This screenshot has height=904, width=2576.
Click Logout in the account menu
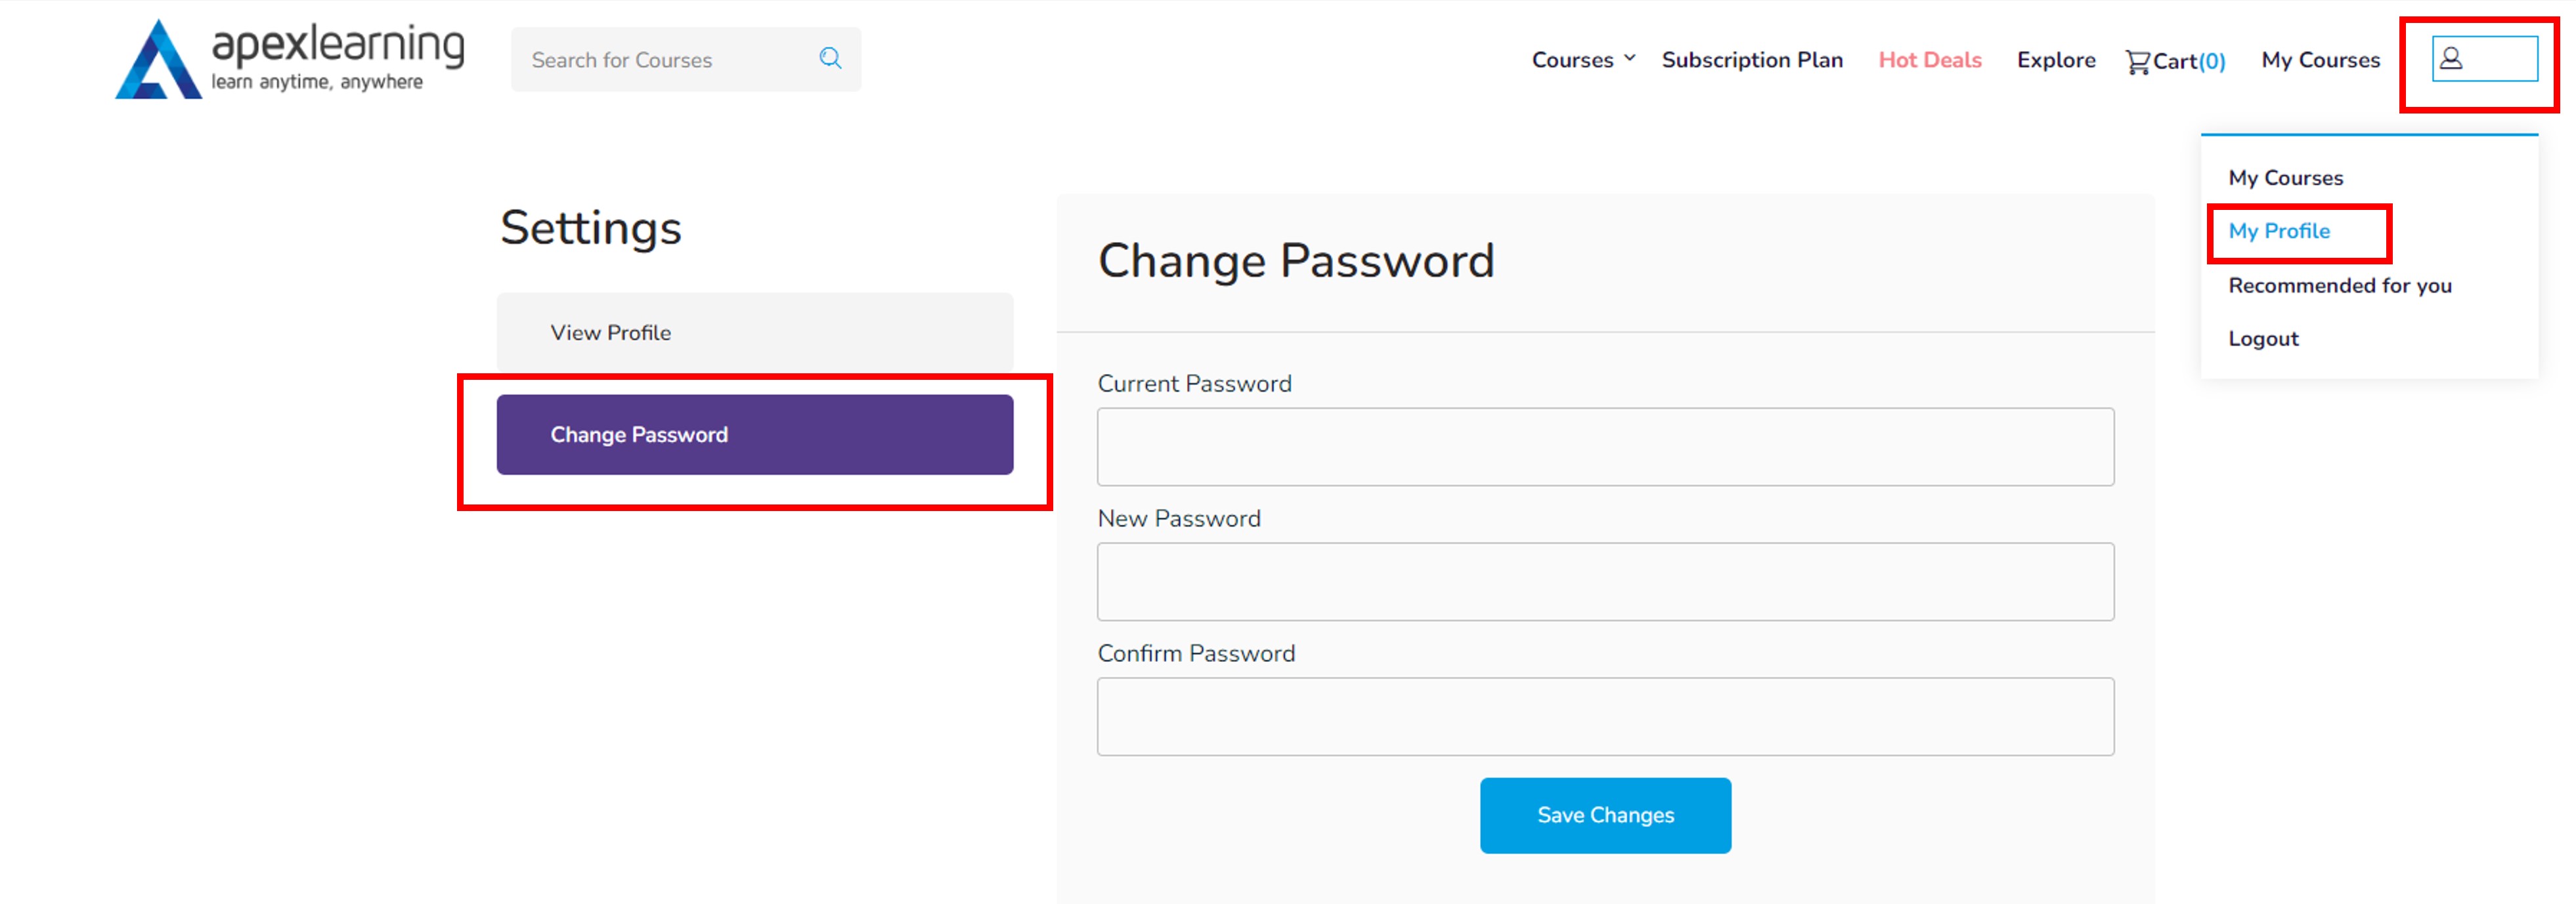(x=2263, y=339)
